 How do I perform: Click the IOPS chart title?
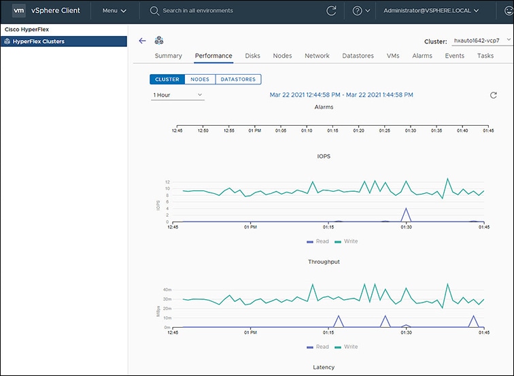click(x=324, y=156)
